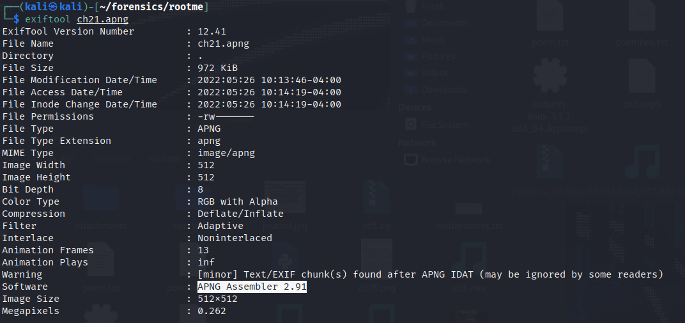Image resolution: width=685 pixels, height=323 pixels.
Task: Select the Trash icon in sidebar
Action: coord(410,6)
